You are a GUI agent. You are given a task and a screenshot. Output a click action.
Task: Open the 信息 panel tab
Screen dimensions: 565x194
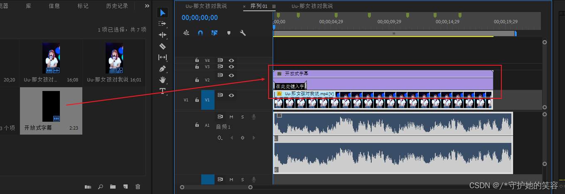54,6
